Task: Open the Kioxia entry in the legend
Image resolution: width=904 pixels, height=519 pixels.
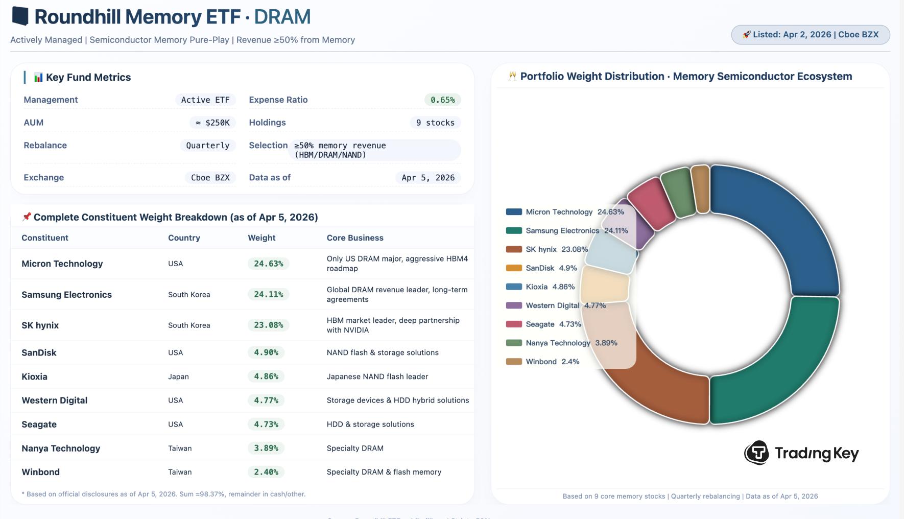Action: pos(536,287)
